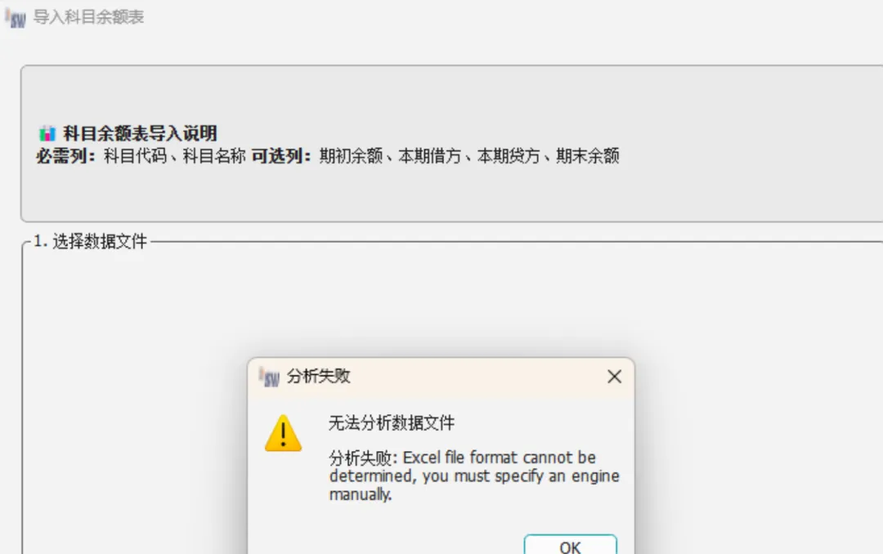The width and height of the screenshot is (883, 554).
Task: Click the 期初余额 column name
Action: pyautogui.click(x=351, y=156)
